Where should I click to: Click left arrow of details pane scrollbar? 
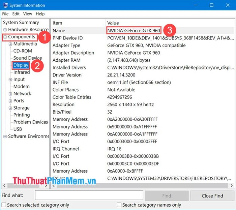point(54,186)
